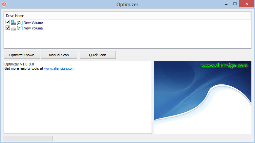Click the aliensign banner image
255x143 pixels.
pos(202,97)
